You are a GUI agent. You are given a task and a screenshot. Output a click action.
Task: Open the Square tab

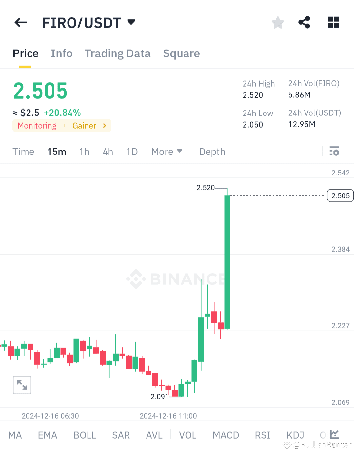(181, 53)
